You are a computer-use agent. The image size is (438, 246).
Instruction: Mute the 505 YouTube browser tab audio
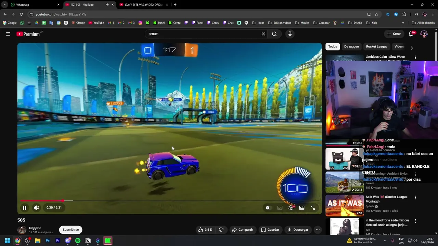[x=107, y=5]
